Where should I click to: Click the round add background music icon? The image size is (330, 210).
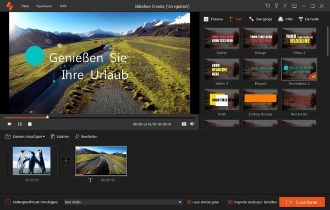click(8, 202)
